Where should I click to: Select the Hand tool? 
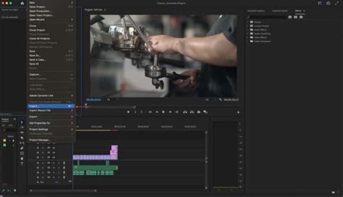click(x=22, y=158)
